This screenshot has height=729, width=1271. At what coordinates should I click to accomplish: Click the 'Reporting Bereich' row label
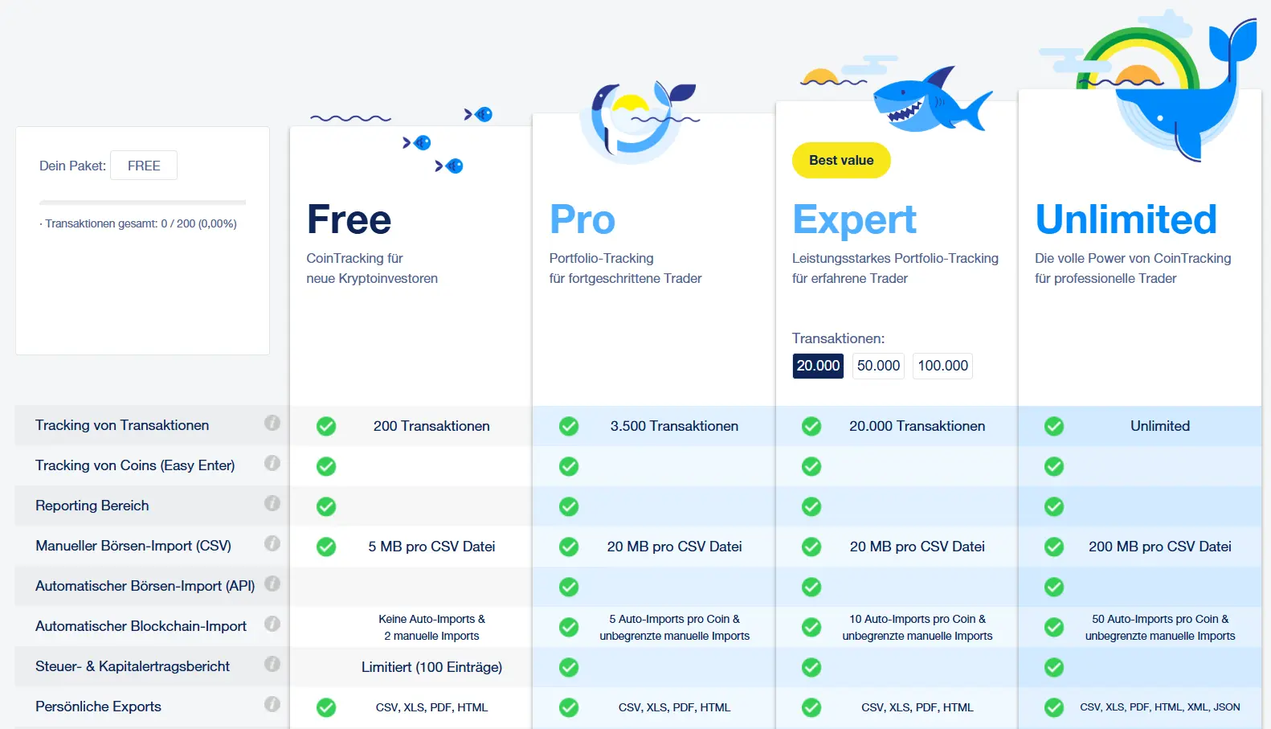(92, 506)
